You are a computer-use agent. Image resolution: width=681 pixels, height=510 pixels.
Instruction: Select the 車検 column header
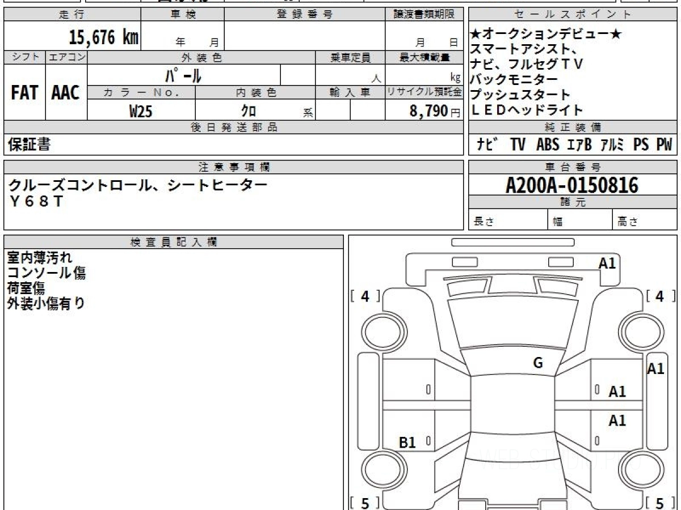[x=183, y=15]
